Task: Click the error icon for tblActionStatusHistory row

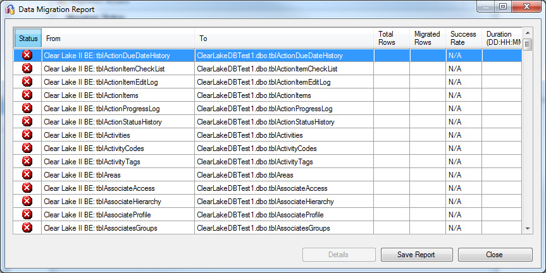Action: click(x=27, y=121)
